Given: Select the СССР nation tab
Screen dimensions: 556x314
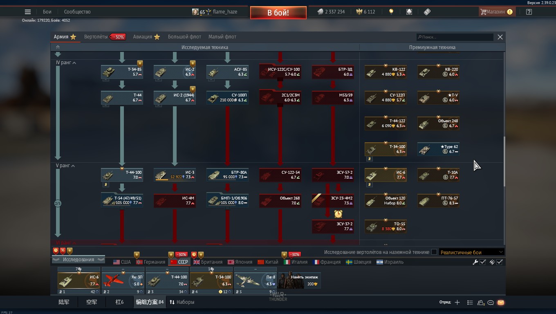Looking at the screenshot, I should click(x=179, y=262).
